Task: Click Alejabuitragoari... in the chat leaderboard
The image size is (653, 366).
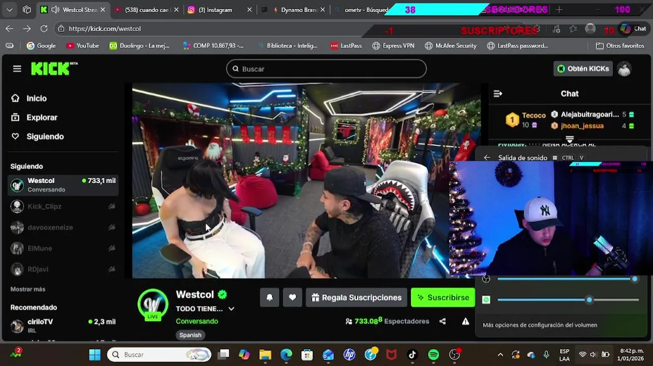Action: tap(590, 115)
